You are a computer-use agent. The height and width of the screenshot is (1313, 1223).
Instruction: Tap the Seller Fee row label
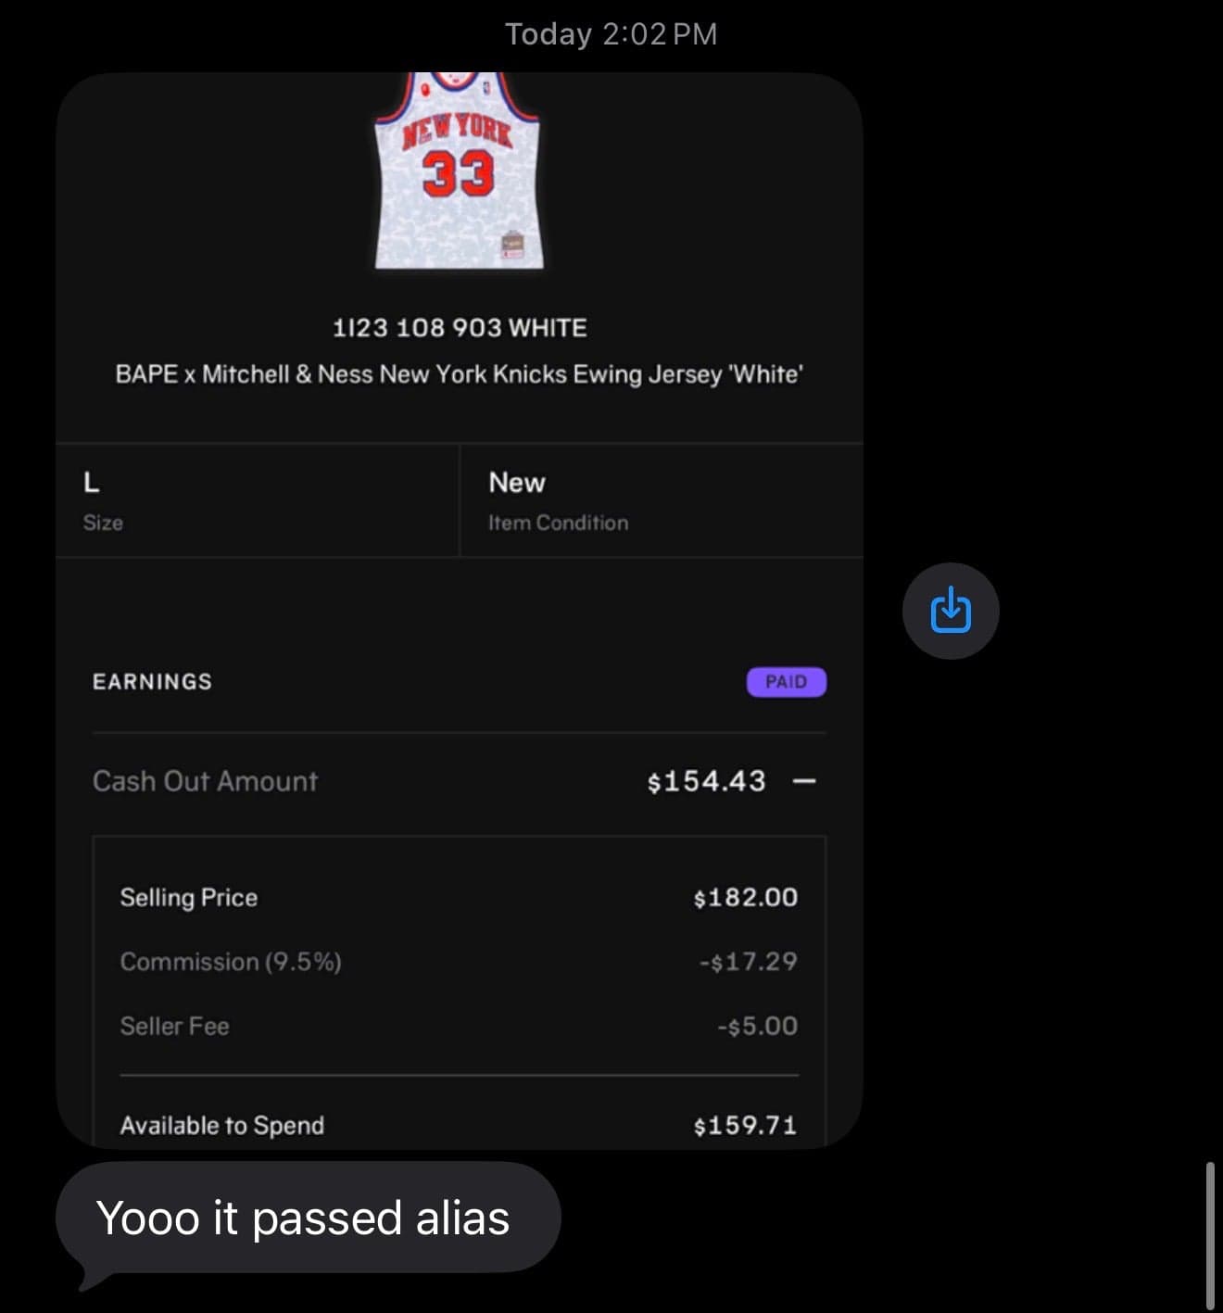174,1026
